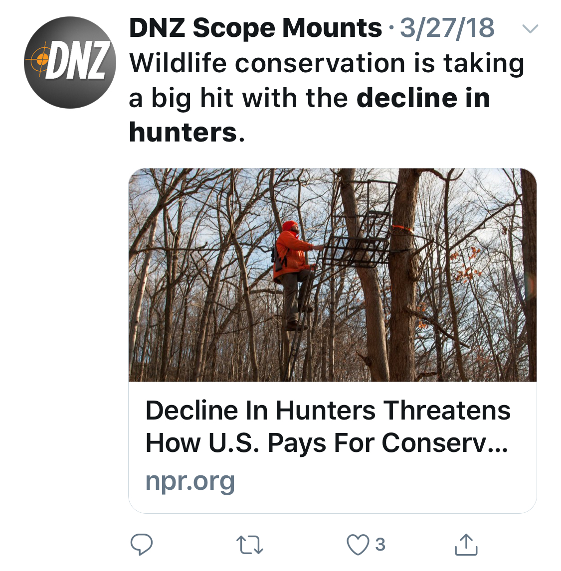Retweet this post using the retweet icon
This screenshot has height=571, width=561.
coord(249,545)
